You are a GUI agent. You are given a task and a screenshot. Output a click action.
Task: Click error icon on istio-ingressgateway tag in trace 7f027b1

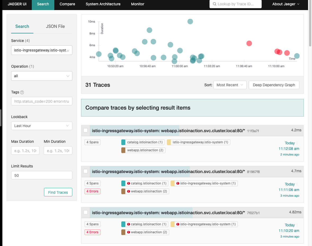click(178, 224)
